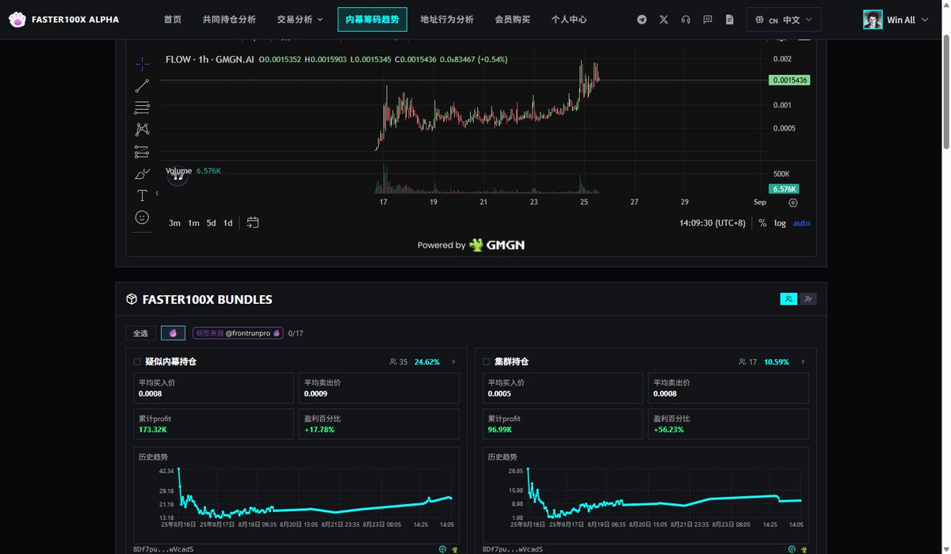Open the go-to-date calendar icon
951x554 pixels.
click(253, 223)
